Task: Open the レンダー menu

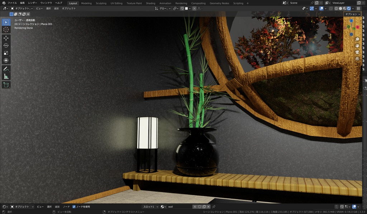Action: click(33, 3)
